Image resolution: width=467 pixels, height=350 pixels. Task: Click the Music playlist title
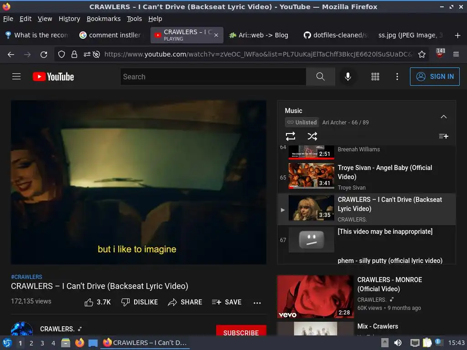click(x=293, y=111)
